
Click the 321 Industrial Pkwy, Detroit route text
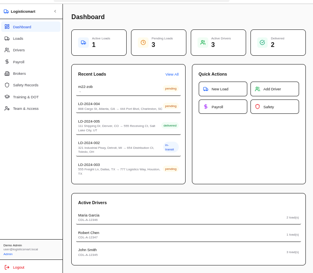click(x=116, y=150)
